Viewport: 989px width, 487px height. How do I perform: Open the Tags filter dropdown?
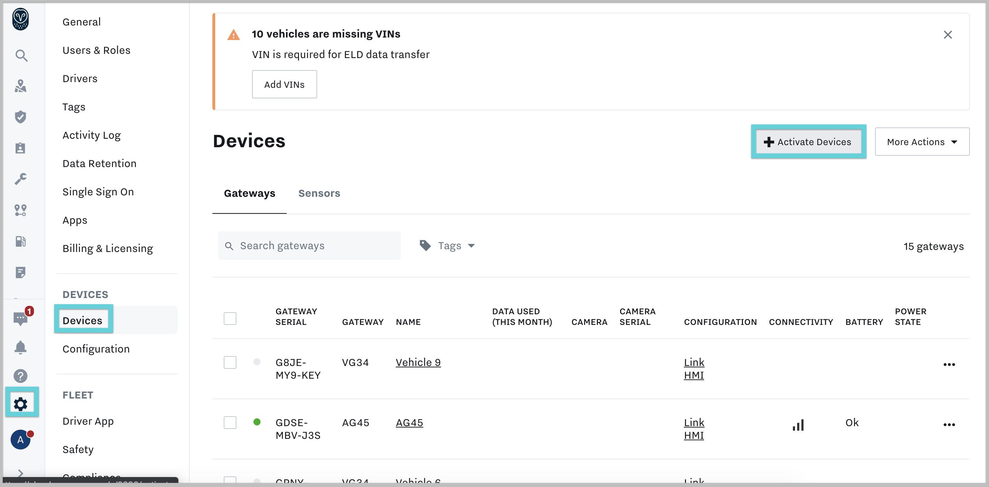pyautogui.click(x=448, y=246)
